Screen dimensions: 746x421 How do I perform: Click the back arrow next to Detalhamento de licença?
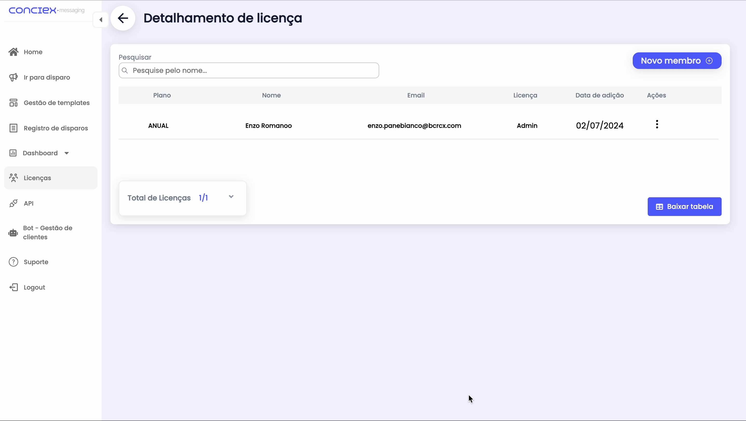(x=123, y=18)
